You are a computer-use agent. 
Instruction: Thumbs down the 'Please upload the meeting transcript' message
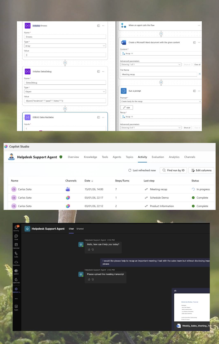pyautogui.click(x=93, y=279)
